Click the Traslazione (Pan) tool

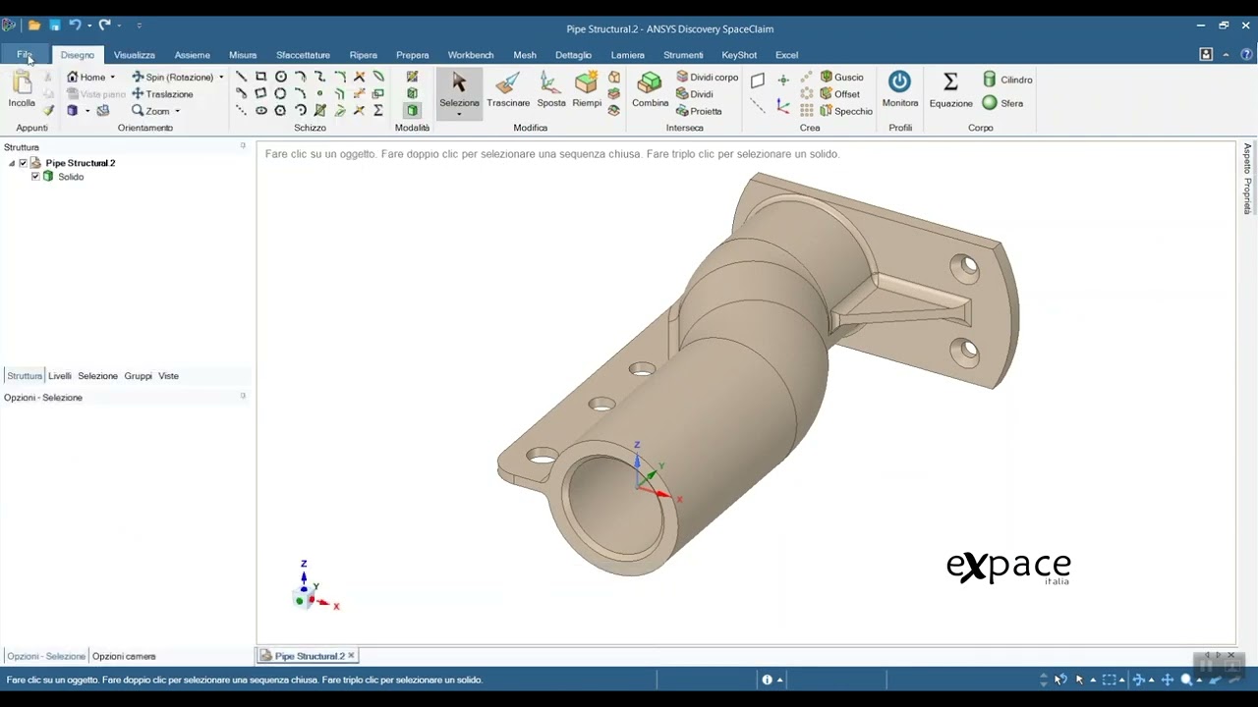click(x=162, y=94)
